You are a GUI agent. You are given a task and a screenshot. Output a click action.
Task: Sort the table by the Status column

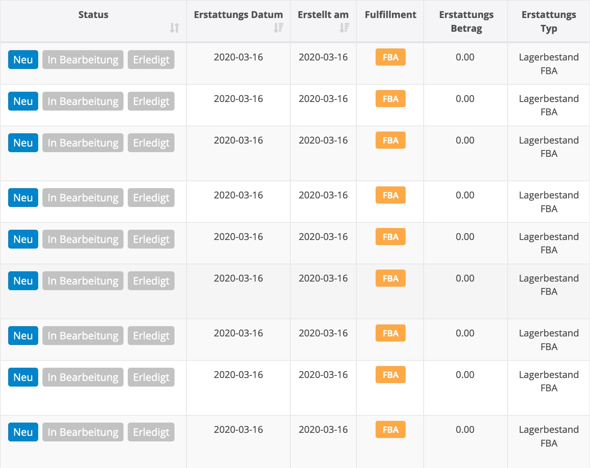[175, 28]
